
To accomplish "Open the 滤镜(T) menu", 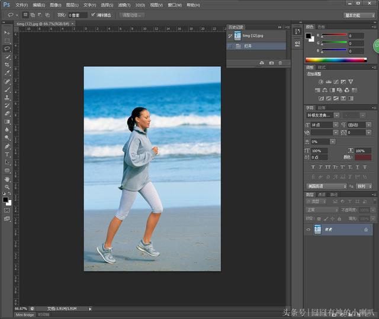I will [124, 5].
